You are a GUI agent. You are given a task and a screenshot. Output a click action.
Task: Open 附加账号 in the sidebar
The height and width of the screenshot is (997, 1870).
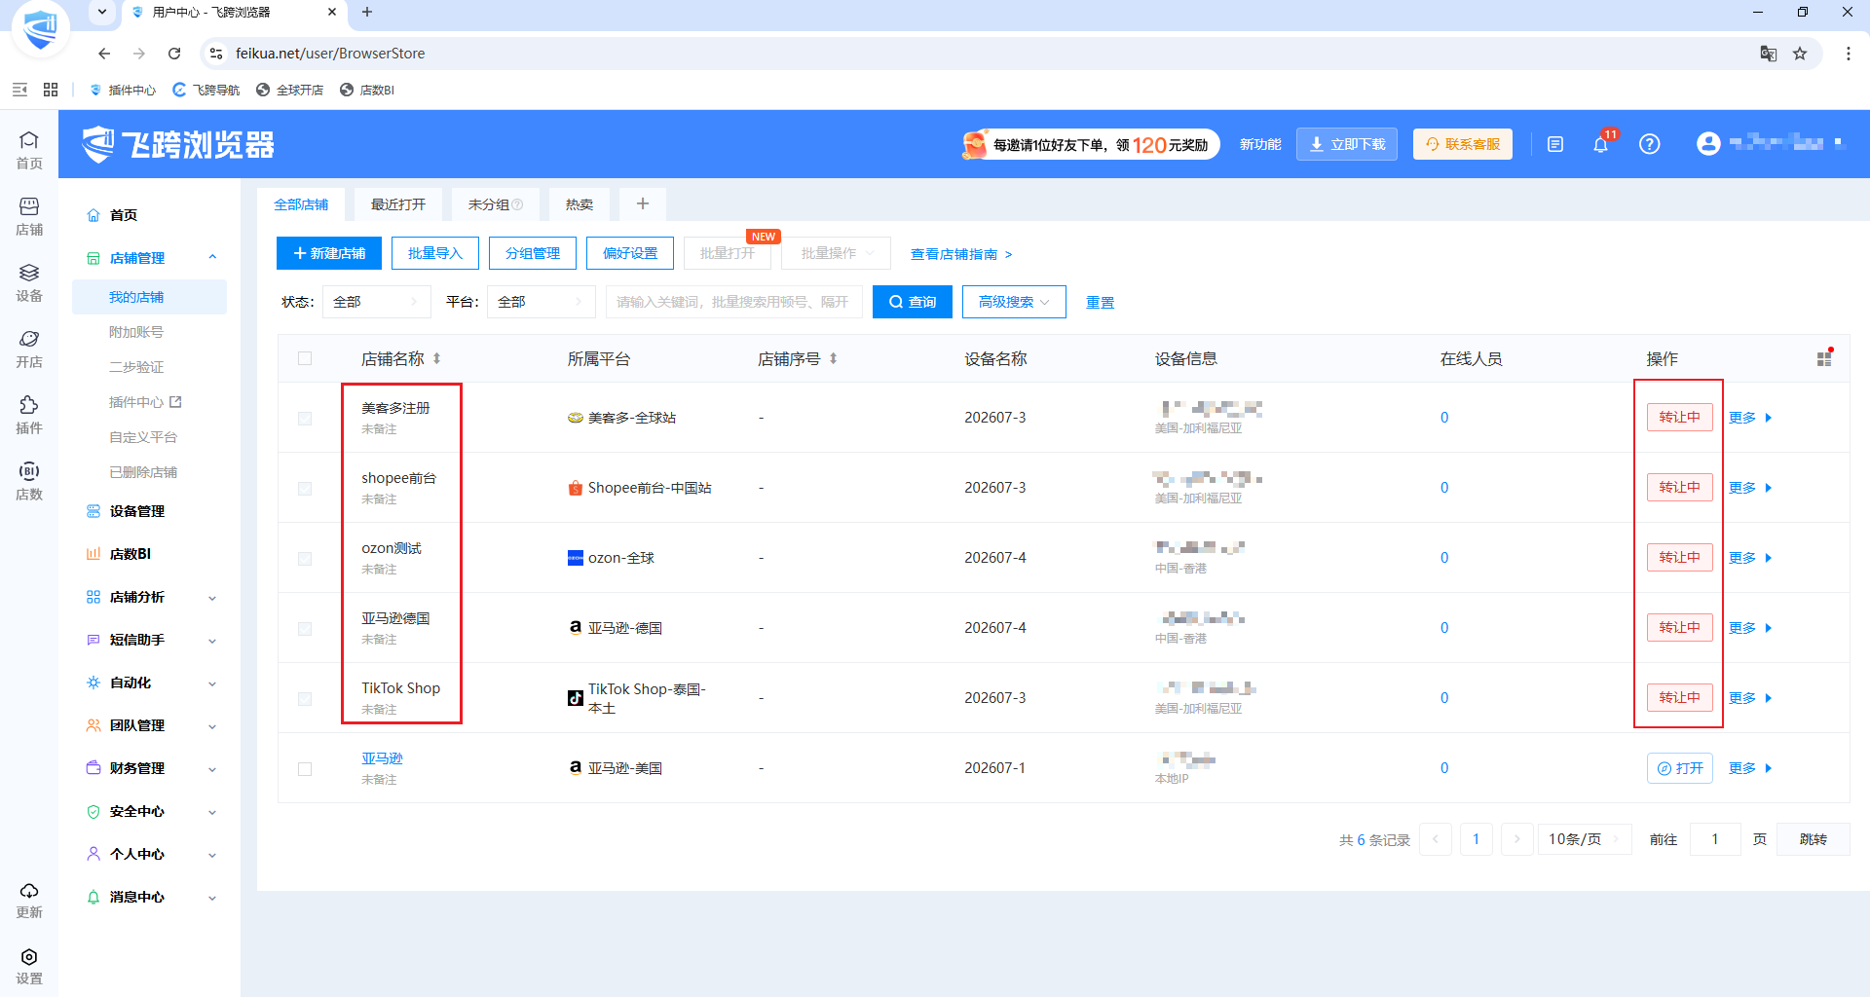(x=136, y=332)
